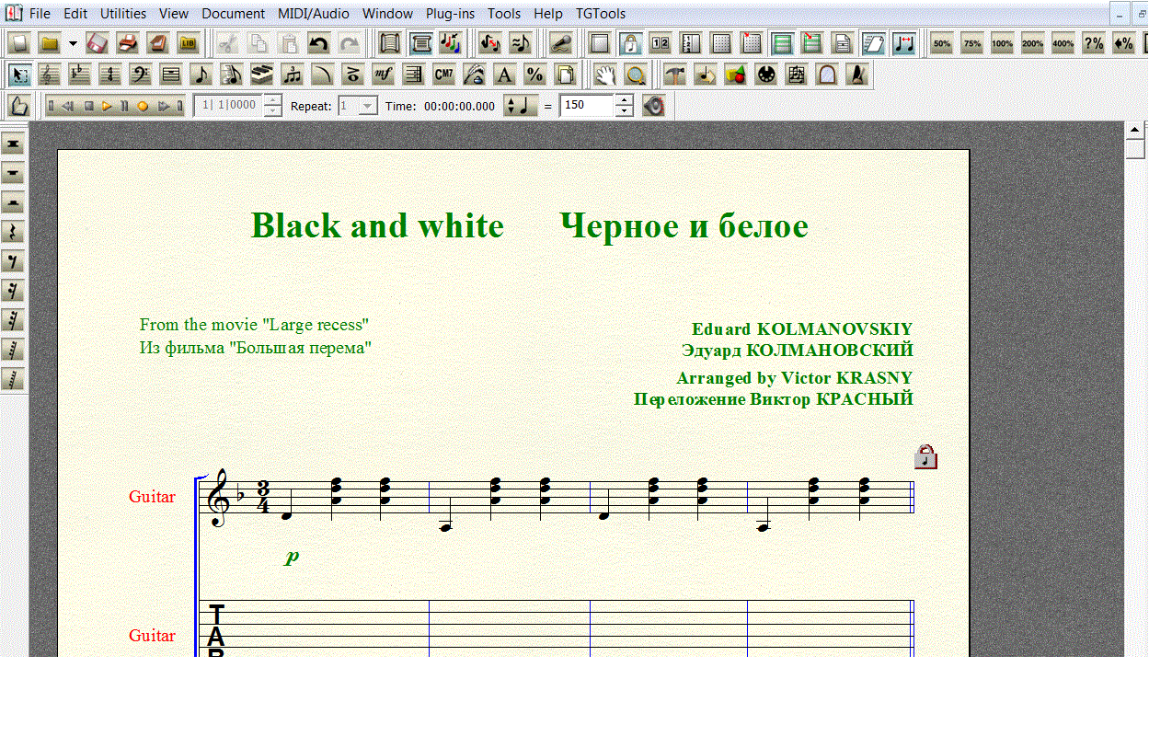This screenshot has height=748, width=1172.
Task: Select the Time Signature tool
Action: (x=110, y=75)
